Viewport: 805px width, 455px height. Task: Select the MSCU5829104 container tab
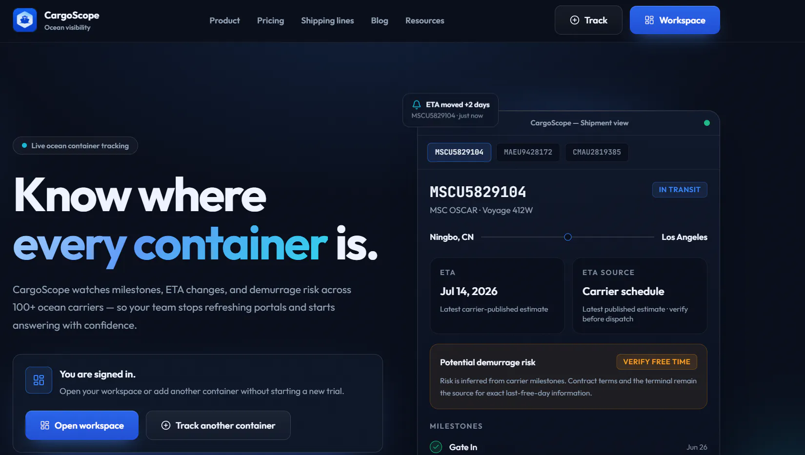pos(459,152)
